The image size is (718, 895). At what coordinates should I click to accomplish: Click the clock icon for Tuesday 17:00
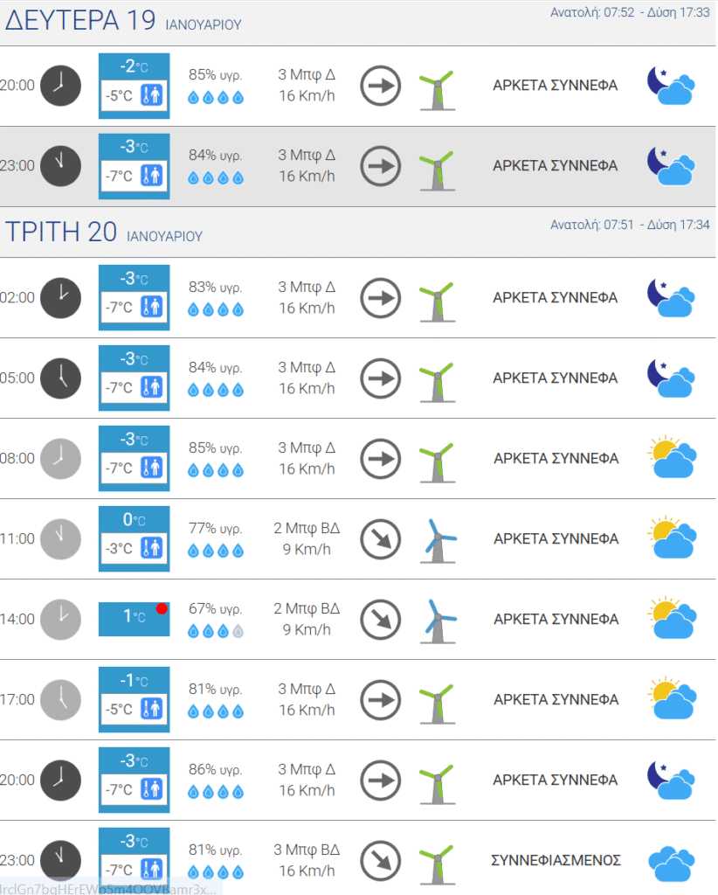[60, 699]
